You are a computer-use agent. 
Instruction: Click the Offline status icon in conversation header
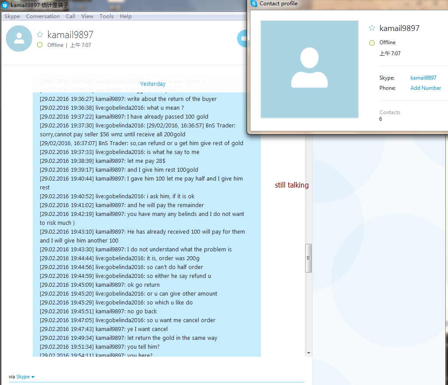(40, 45)
